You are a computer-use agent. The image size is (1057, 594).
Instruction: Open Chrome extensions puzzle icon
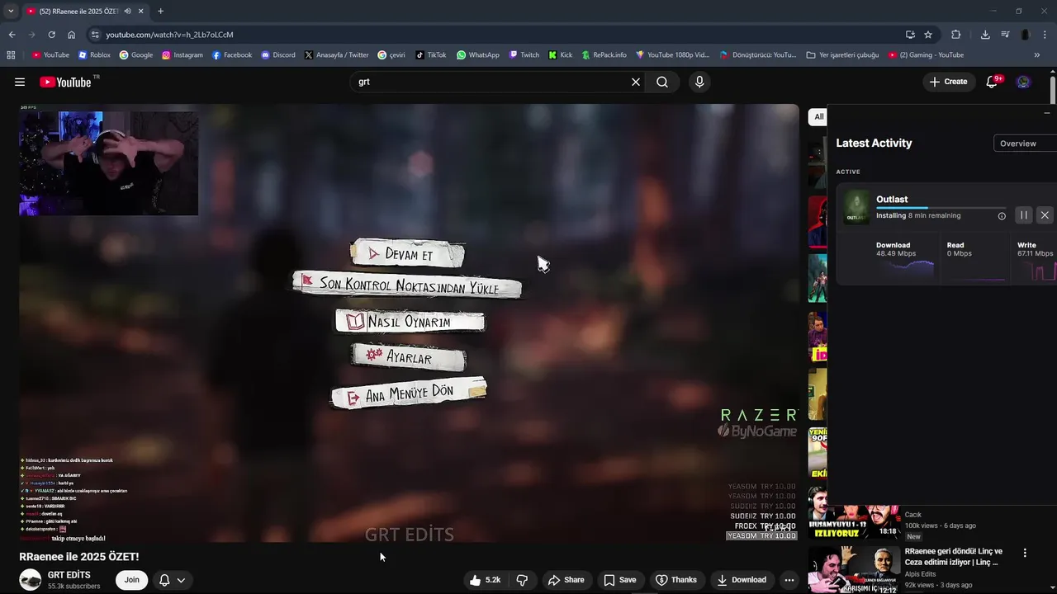[956, 35]
